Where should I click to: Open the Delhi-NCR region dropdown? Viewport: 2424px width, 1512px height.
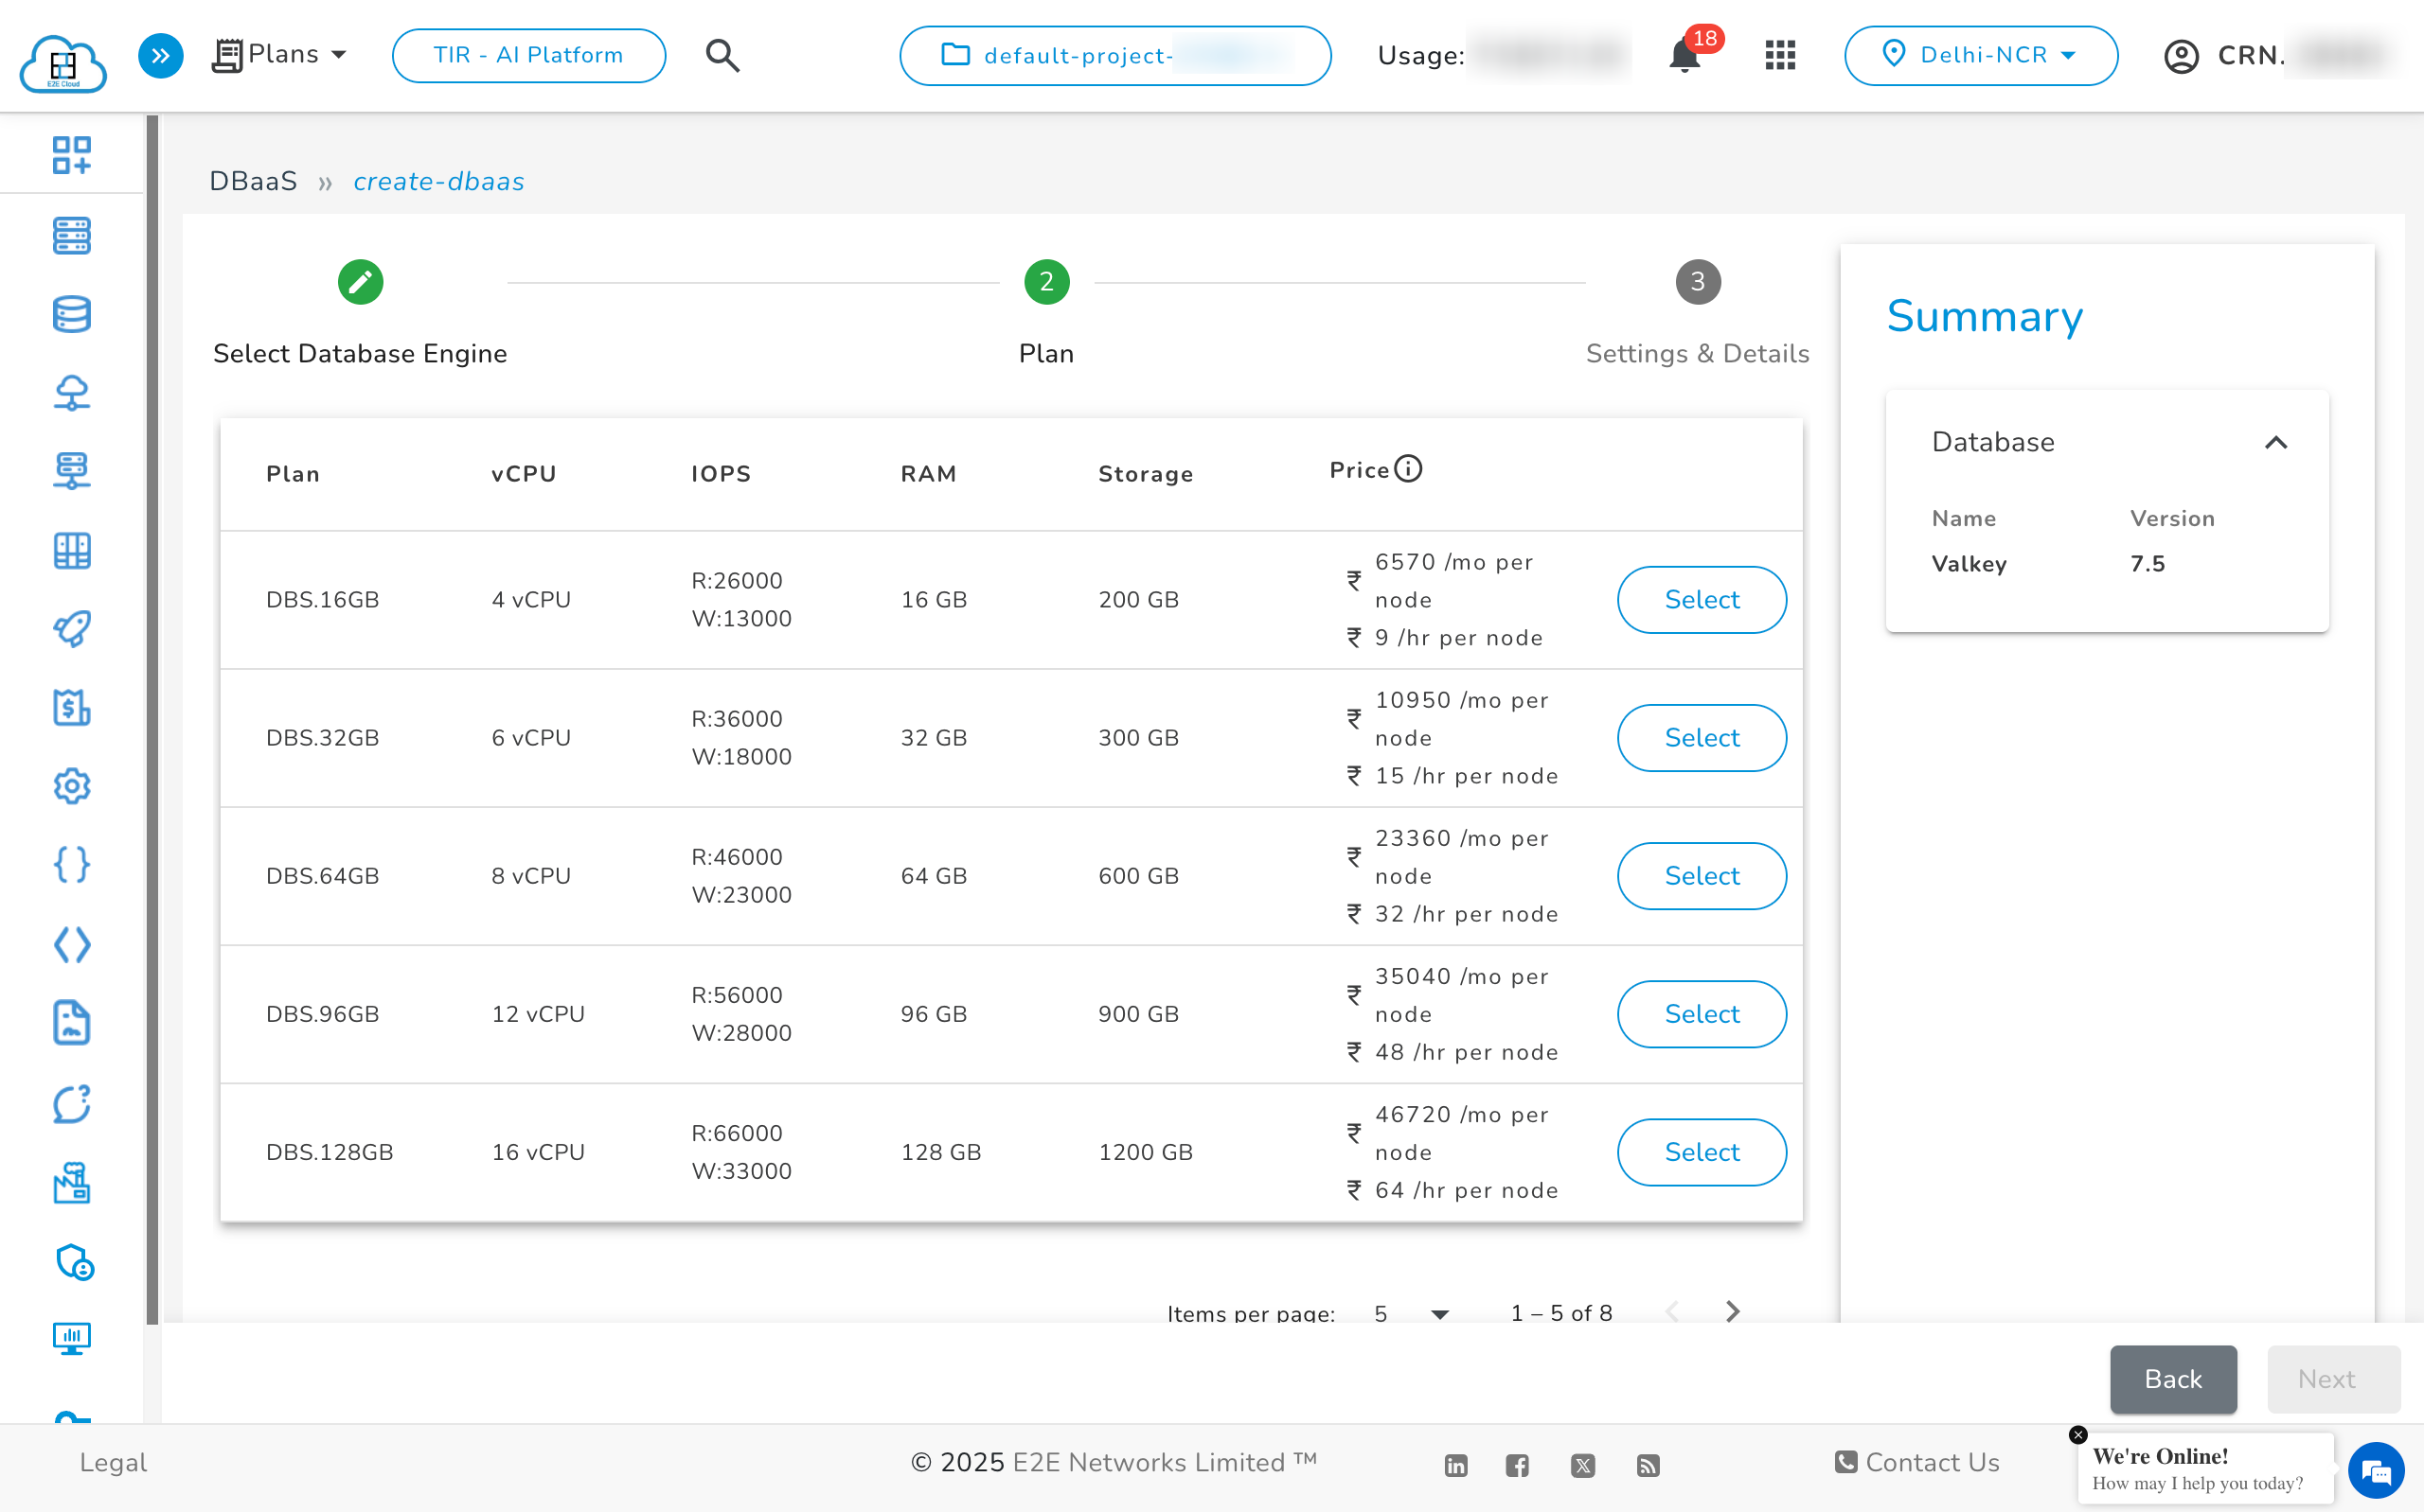click(1980, 55)
